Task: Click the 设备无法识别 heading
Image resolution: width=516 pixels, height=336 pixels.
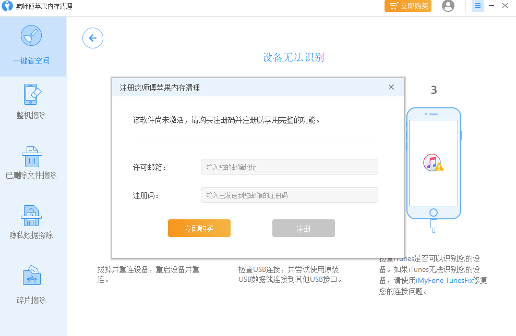Action: coord(294,57)
